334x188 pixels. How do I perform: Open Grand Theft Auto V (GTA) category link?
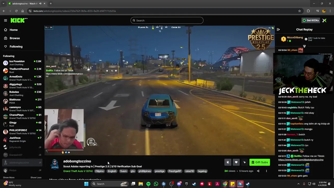point(78,171)
